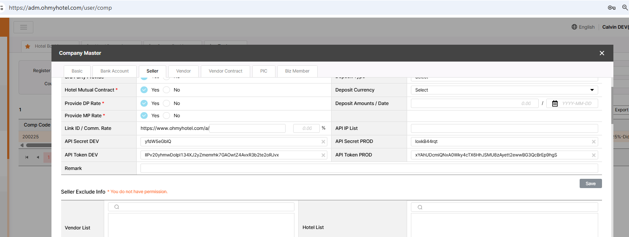Clear the API Secret PROD field
The width and height of the screenshot is (629, 237).
tap(594, 142)
